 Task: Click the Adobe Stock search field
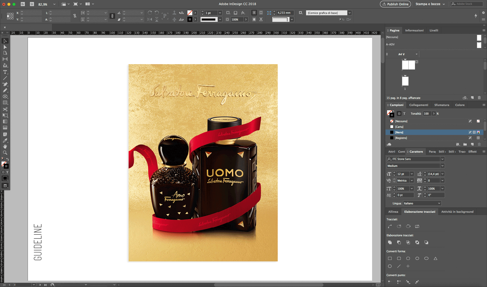(466, 4)
